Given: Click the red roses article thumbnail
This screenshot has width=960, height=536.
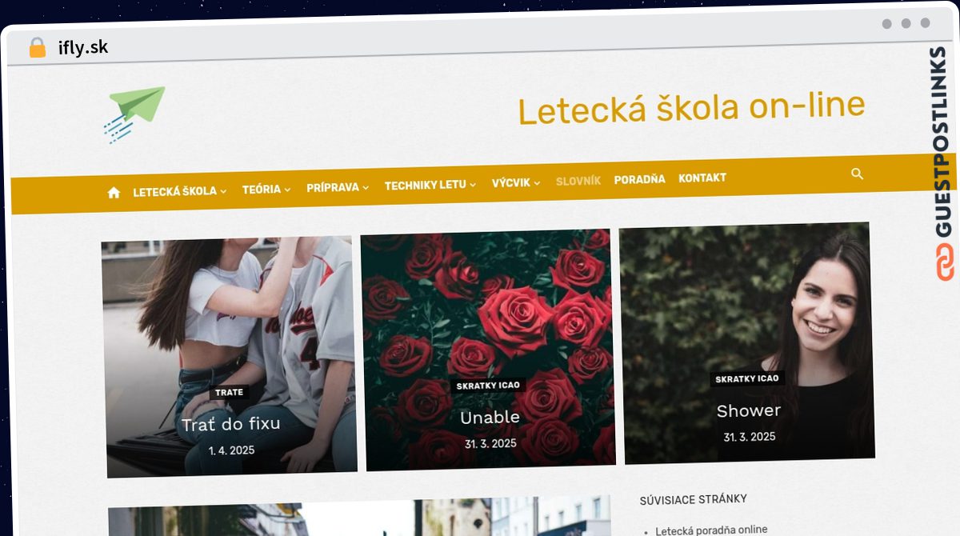Looking at the screenshot, I should coord(487,350).
